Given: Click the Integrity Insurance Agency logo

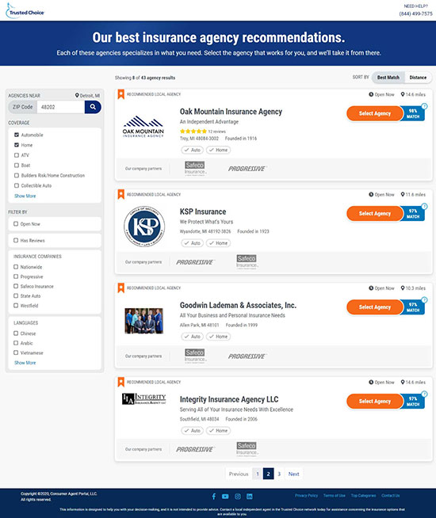Looking at the screenshot, I should point(143,398).
